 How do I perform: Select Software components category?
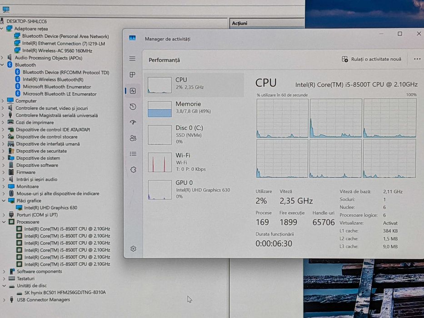pyautogui.click(x=40, y=271)
